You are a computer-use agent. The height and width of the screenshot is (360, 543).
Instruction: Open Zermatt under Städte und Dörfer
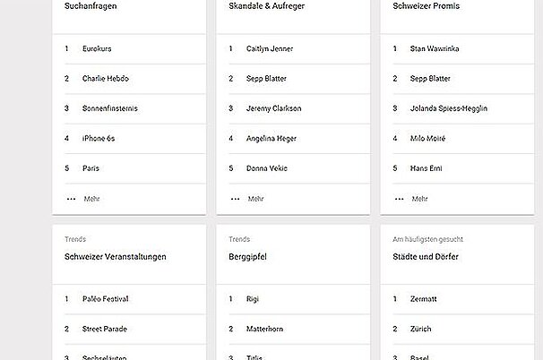tap(425, 299)
